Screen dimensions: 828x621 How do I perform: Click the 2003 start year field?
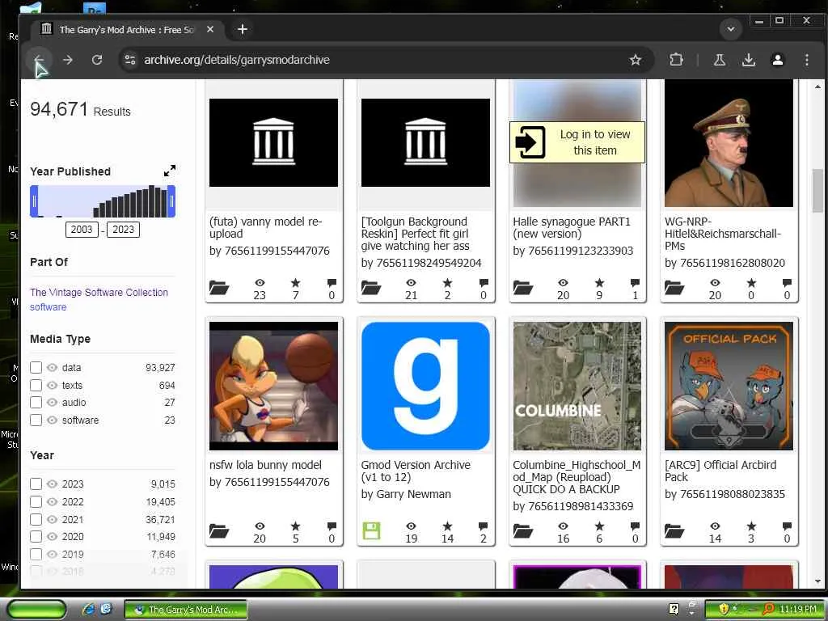pos(82,229)
